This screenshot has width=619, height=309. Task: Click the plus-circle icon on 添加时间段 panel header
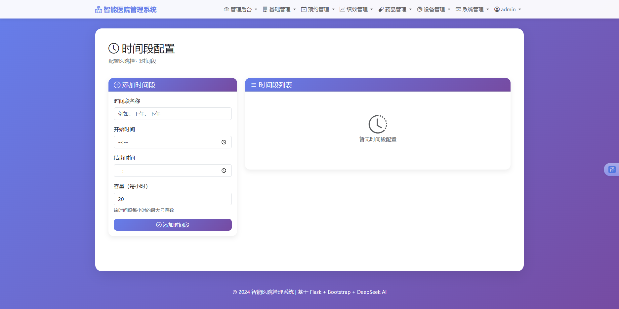(116, 85)
